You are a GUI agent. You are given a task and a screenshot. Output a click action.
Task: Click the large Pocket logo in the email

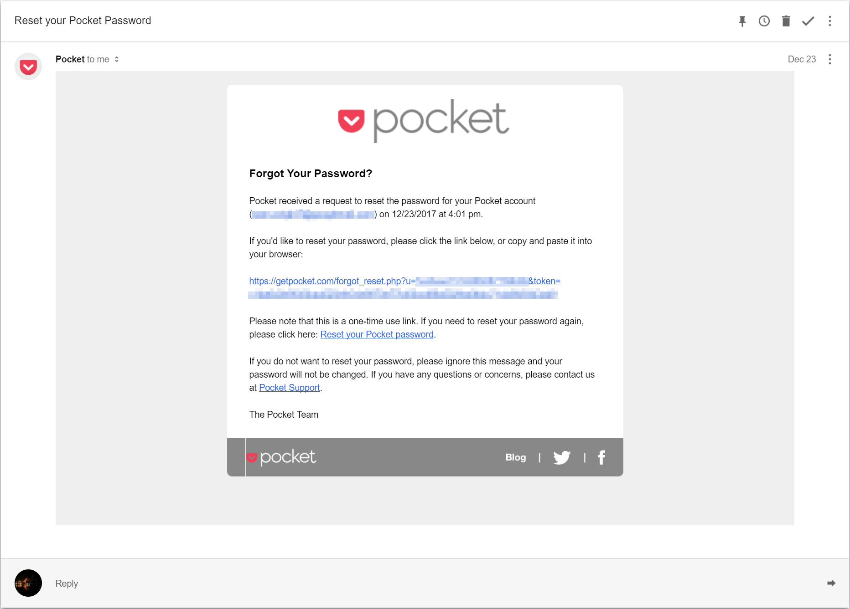click(424, 120)
